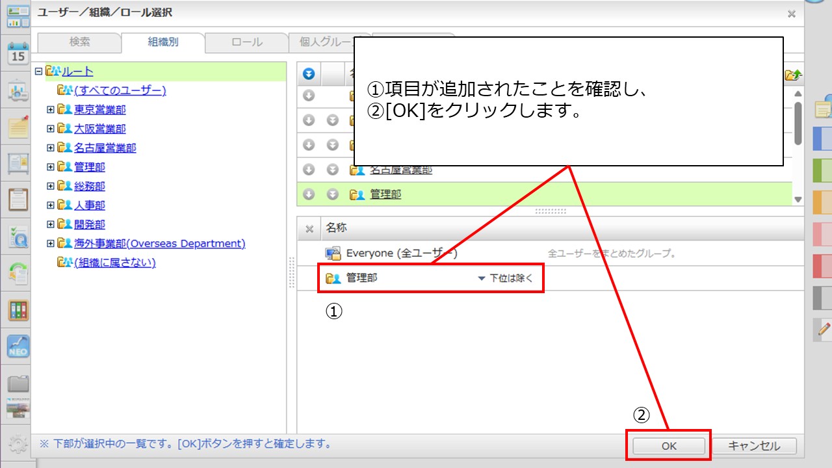Screen dimensions: 832x468
Task: Click the green color tab on right edge
Action: coord(823,170)
